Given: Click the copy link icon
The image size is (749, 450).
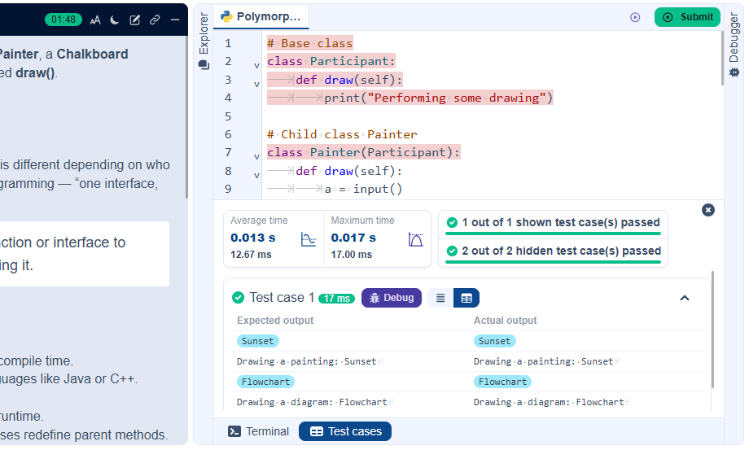Looking at the screenshot, I should click(x=155, y=20).
